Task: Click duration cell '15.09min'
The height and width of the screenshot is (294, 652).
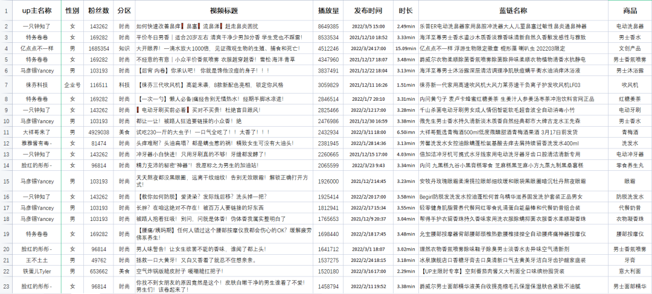Action: (406, 49)
